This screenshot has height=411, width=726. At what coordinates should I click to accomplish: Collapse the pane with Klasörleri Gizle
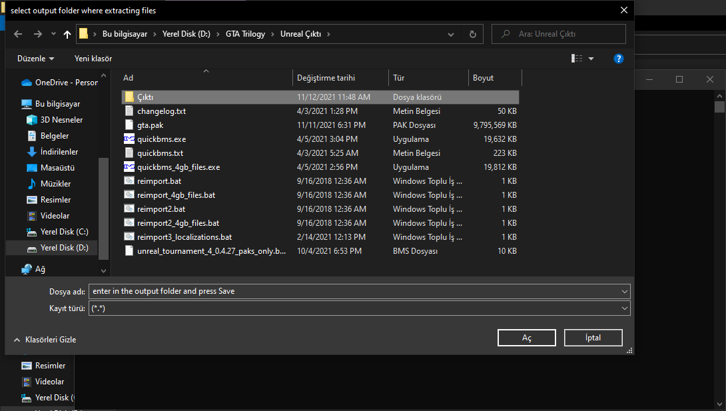(x=45, y=340)
